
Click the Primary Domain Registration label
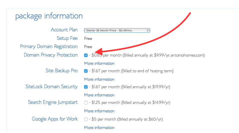[49, 47]
